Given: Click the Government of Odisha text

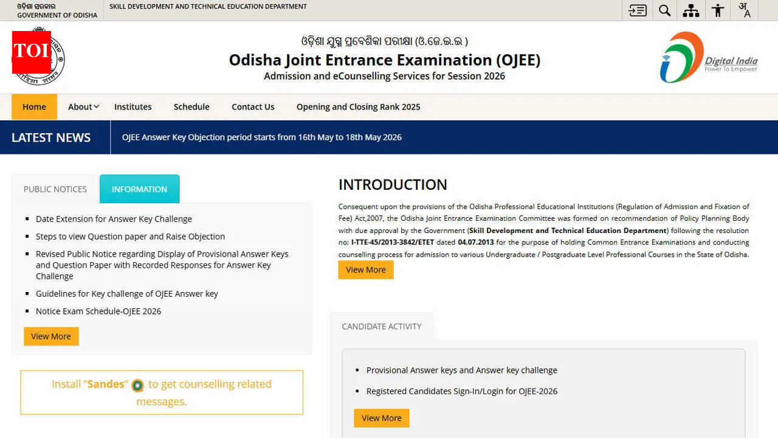Looking at the screenshot, I should click(x=57, y=15).
